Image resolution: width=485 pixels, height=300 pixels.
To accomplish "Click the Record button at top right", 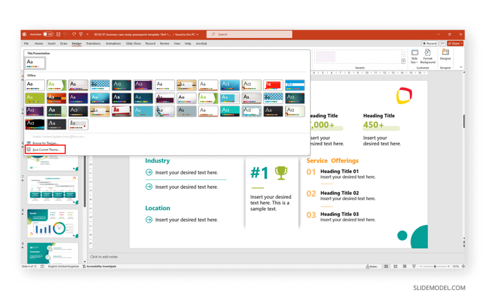I will (x=430, y=43).
